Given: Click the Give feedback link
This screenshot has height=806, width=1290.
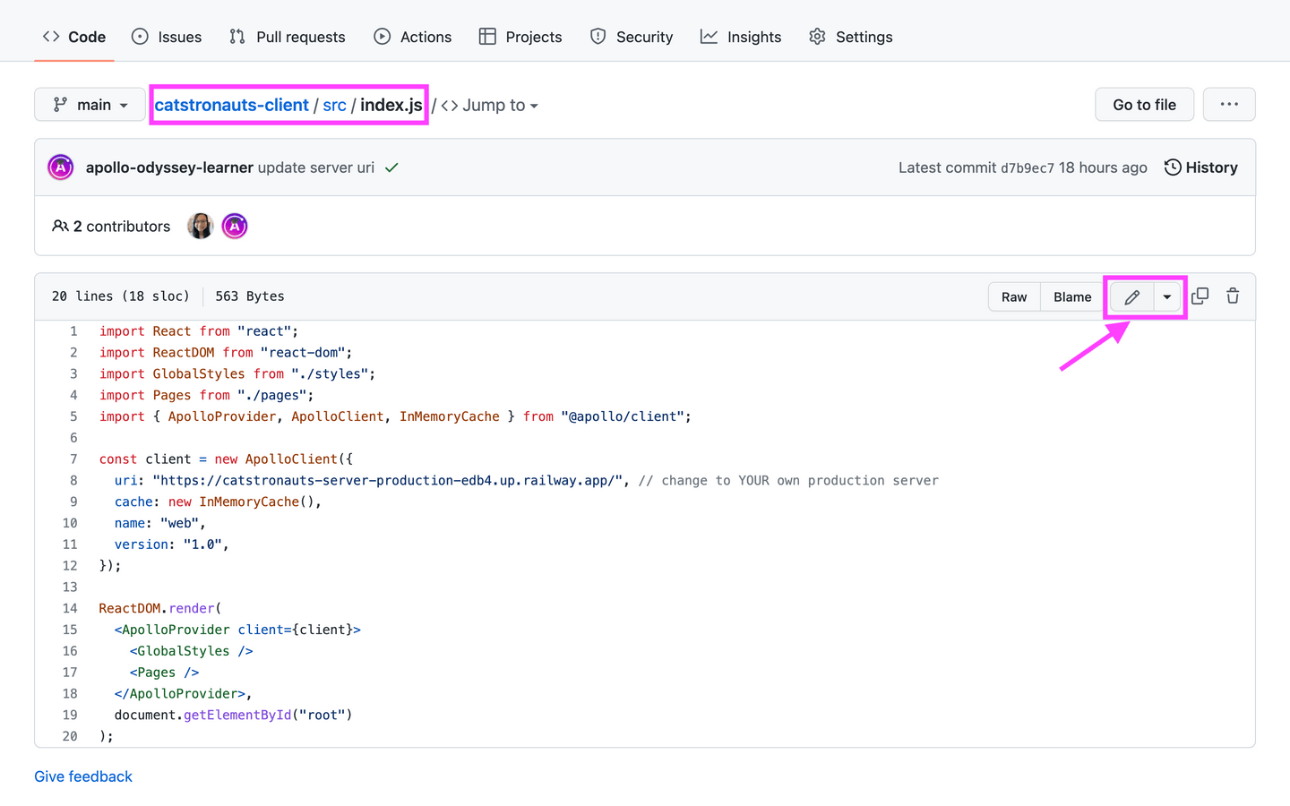Looking at the screenshot, I should (x=83, y=776).
